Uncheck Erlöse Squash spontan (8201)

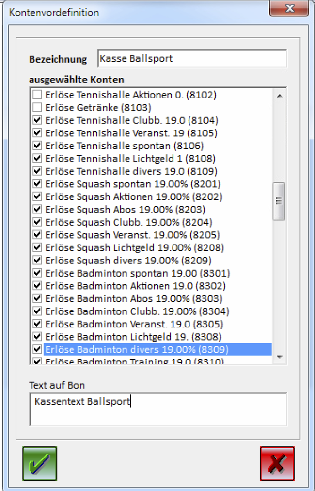point(37,184)
